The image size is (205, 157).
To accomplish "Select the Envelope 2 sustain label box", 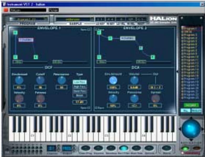I will pos(128,38).
